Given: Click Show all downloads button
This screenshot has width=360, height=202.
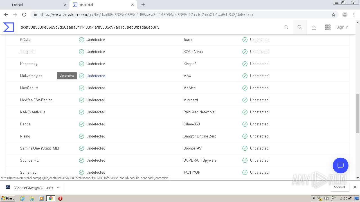Looking at the screenshot, I should coord(340,187).
